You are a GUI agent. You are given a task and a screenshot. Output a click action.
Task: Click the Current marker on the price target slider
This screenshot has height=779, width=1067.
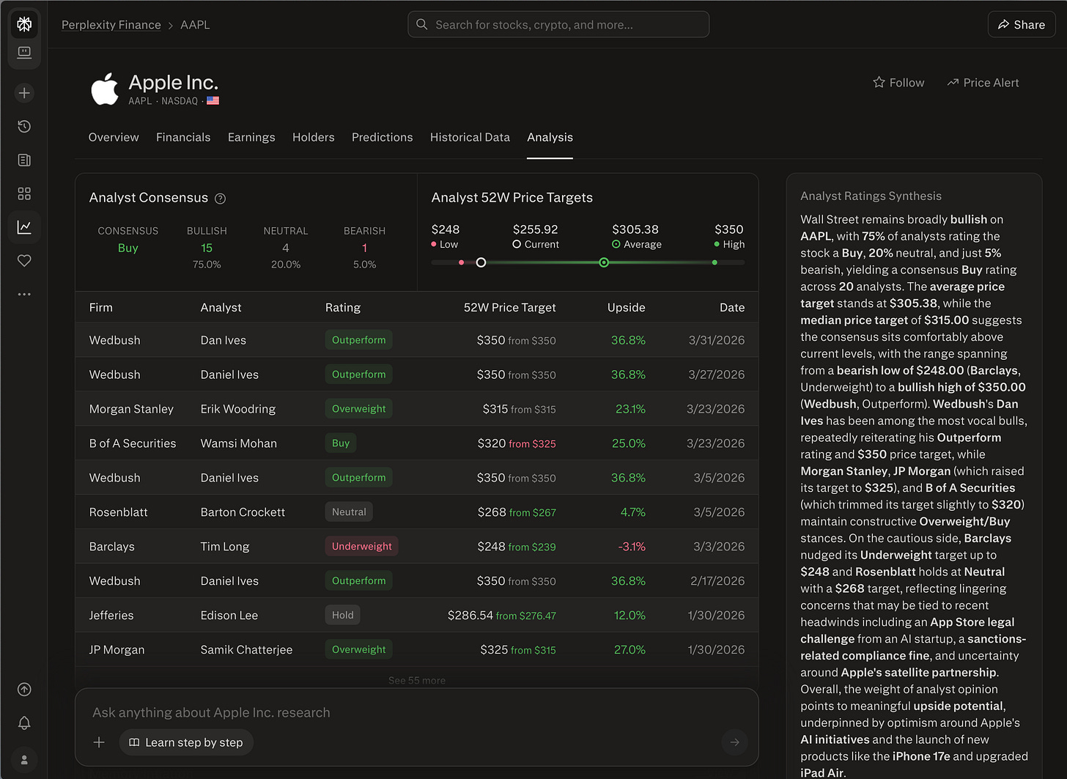[481, 262]
